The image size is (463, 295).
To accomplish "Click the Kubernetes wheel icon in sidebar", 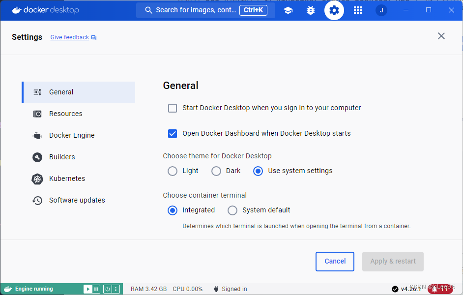I will [x=37, y=178].
